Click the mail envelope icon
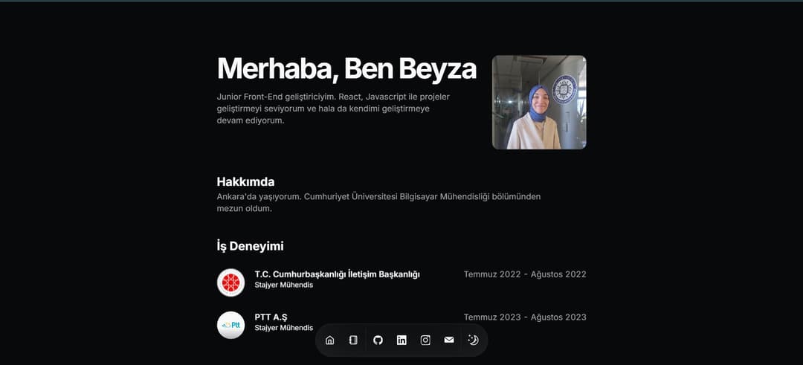The width and height of the screenshot is (803, 365). (x=449, y=340)
